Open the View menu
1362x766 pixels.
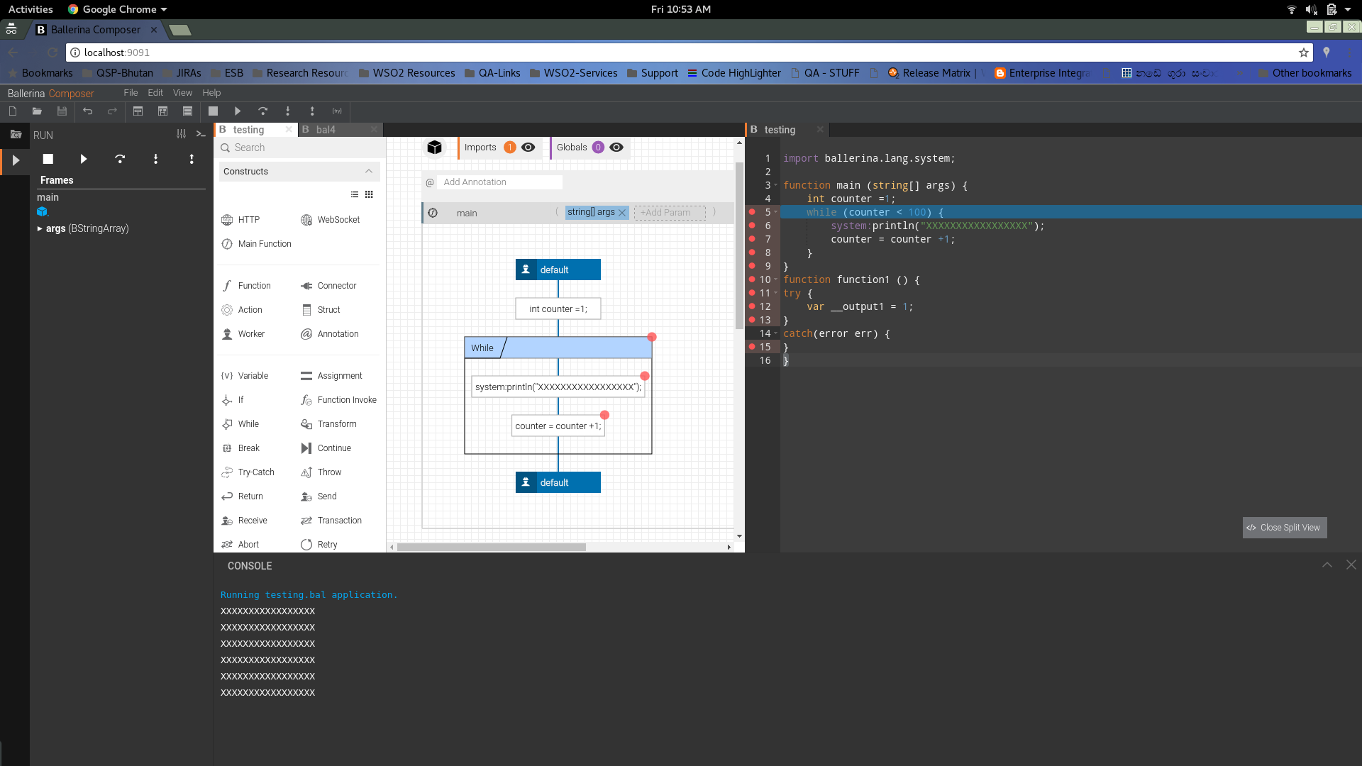pyautogui.click(x=182, y=93)
